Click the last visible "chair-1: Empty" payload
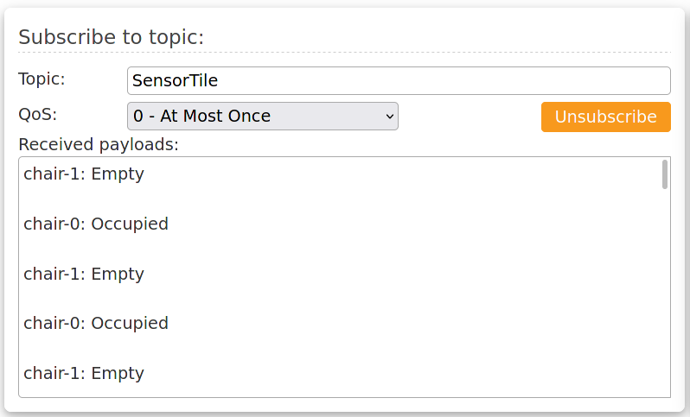This screenshot has height=417, width=690. click(x=83, y=374)
